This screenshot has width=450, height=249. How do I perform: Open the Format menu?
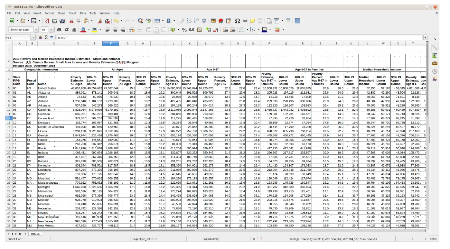pyautogui.click(x=49, y=13)
